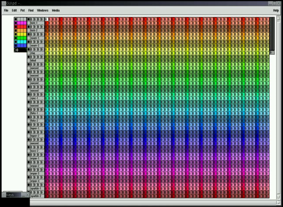Click the hyper-1 track label

coord(35,128)
